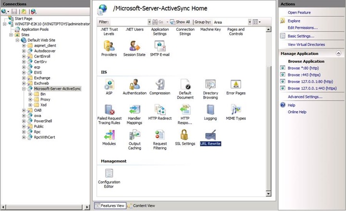Image resolution: width=346 pixels, height=211 pixels.
Task: Collapse the Sites tree node
Action: click(11, 35)
